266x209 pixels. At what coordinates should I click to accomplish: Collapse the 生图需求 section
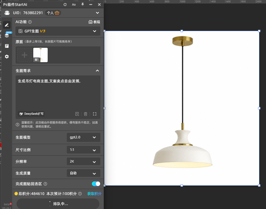pyautogui.click(x=97, y=71)
